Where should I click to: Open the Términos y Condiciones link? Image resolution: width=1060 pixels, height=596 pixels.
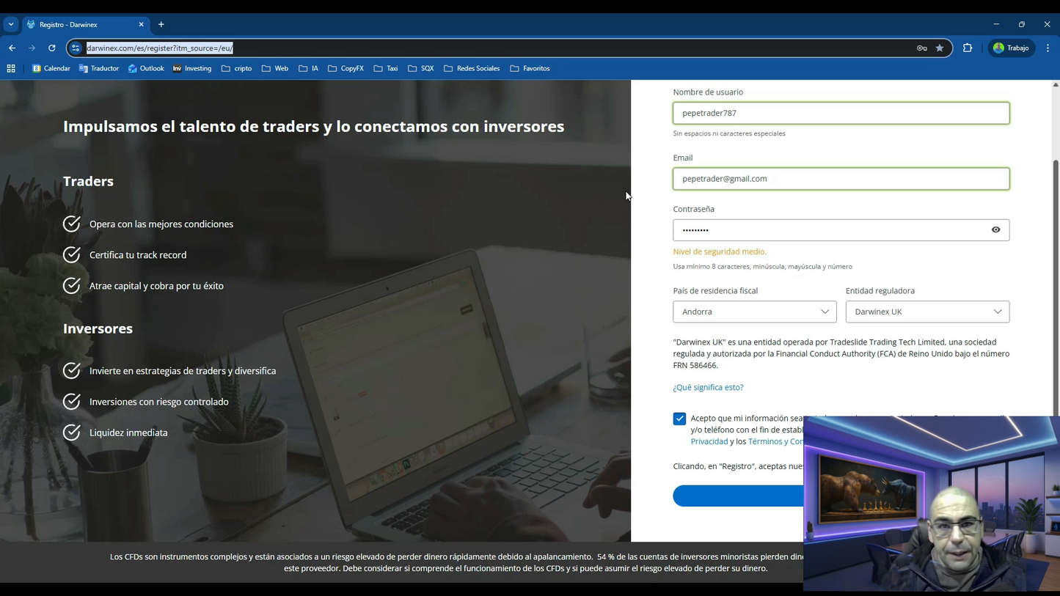pos(775,441)
